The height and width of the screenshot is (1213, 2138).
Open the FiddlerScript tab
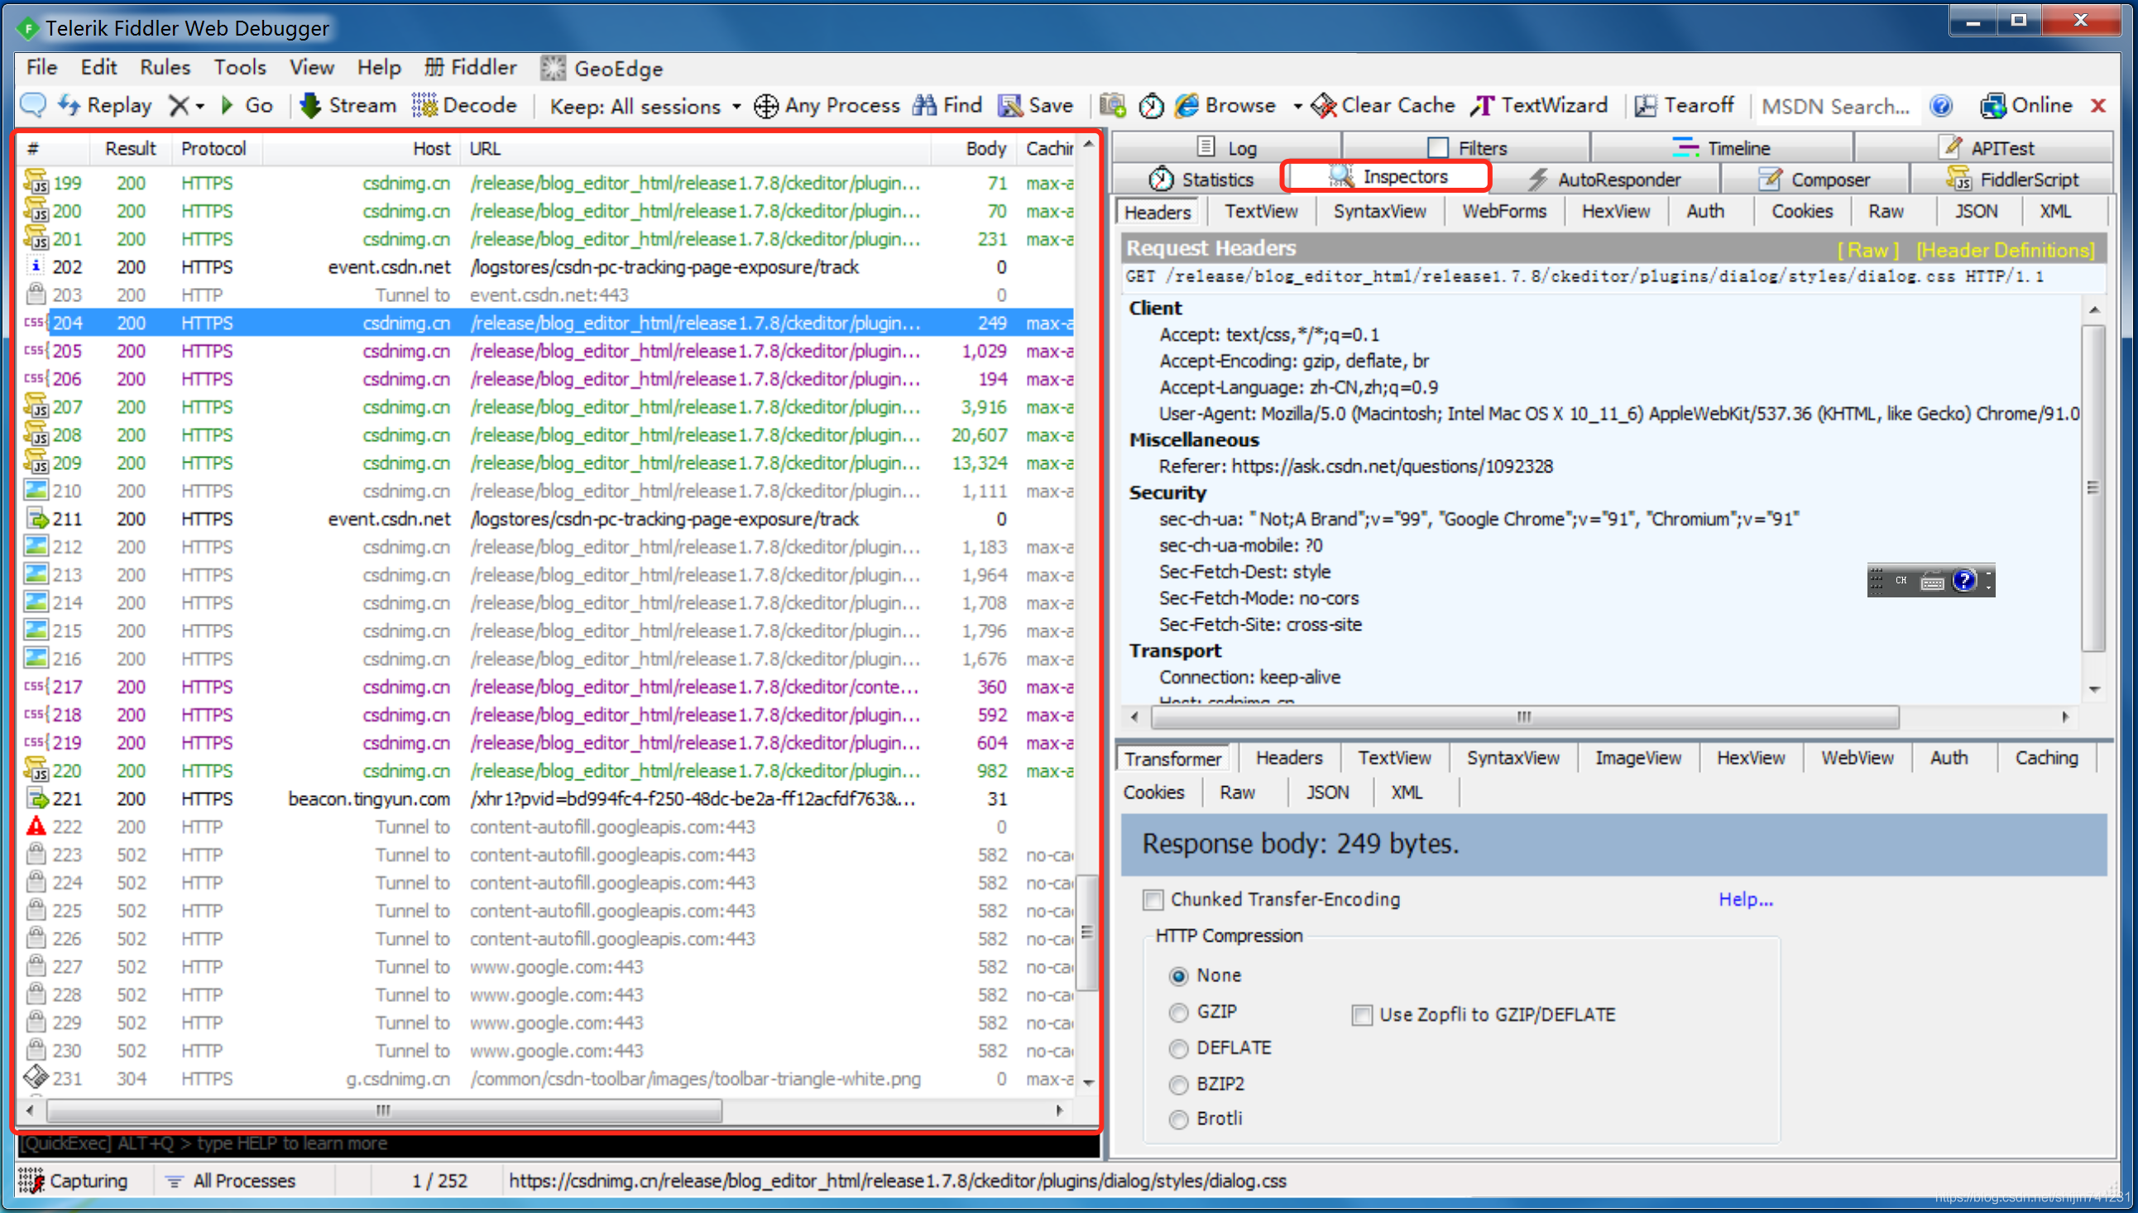tap(2012, 180)
